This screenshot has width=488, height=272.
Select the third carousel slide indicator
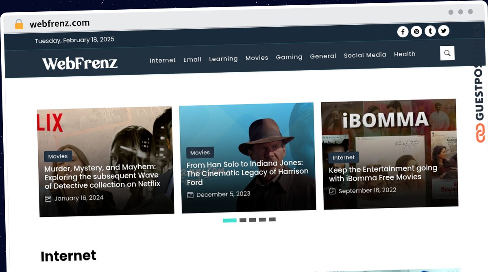click(x=253, y=220)
